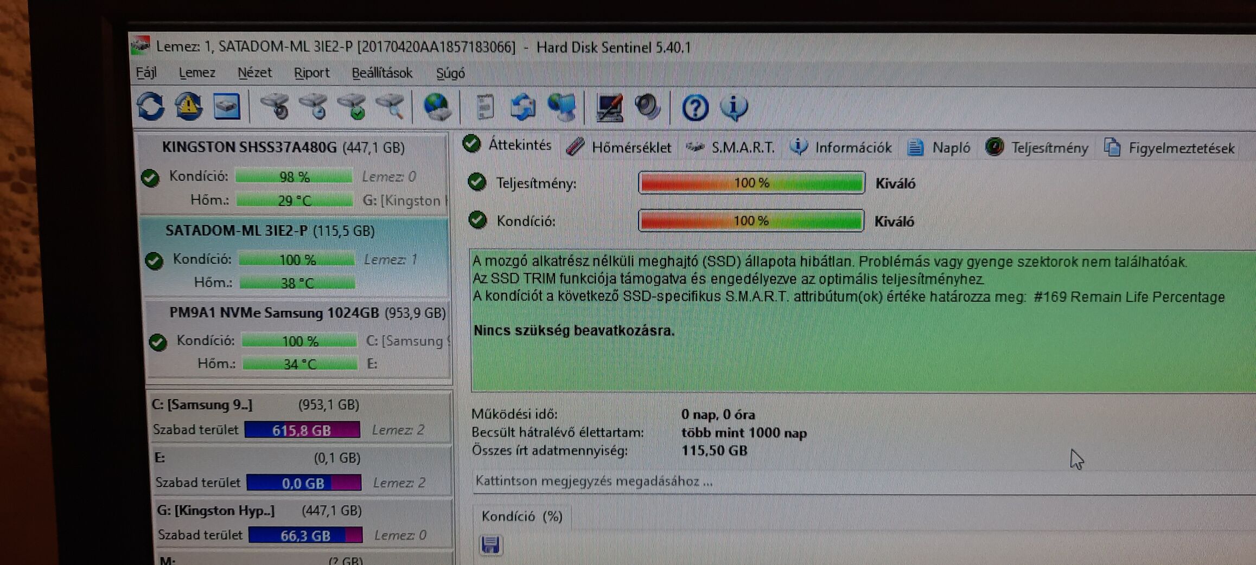
Task: Open the Információk tab
Action: pyautogui.click(x=840, y=147)
